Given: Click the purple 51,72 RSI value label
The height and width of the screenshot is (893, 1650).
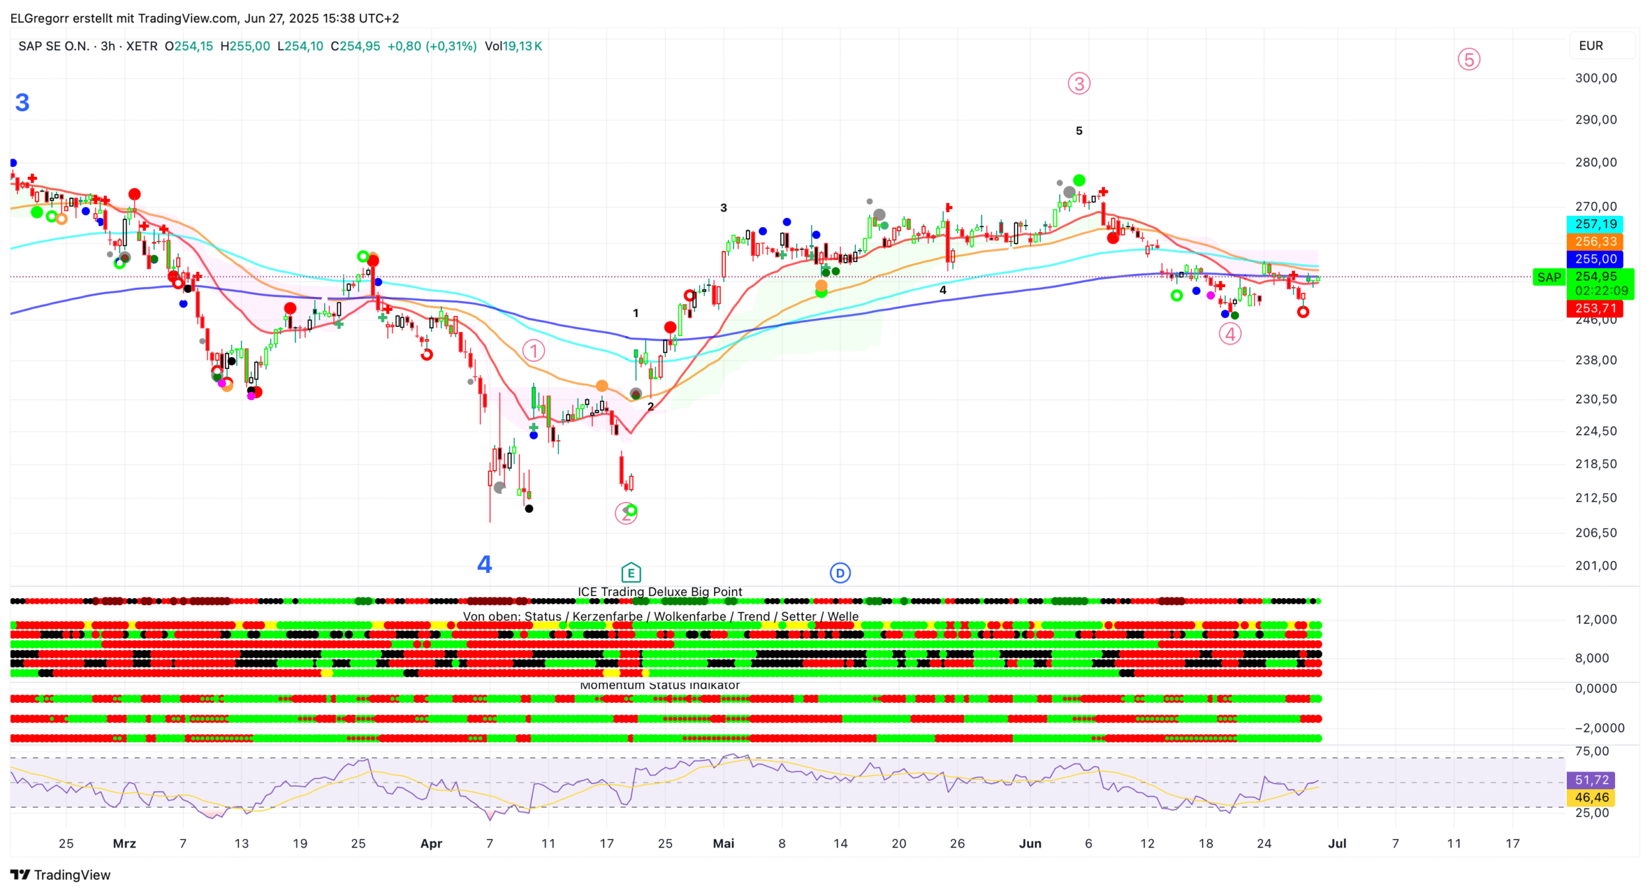Looking at the screenshot, I should [1591, 780].
